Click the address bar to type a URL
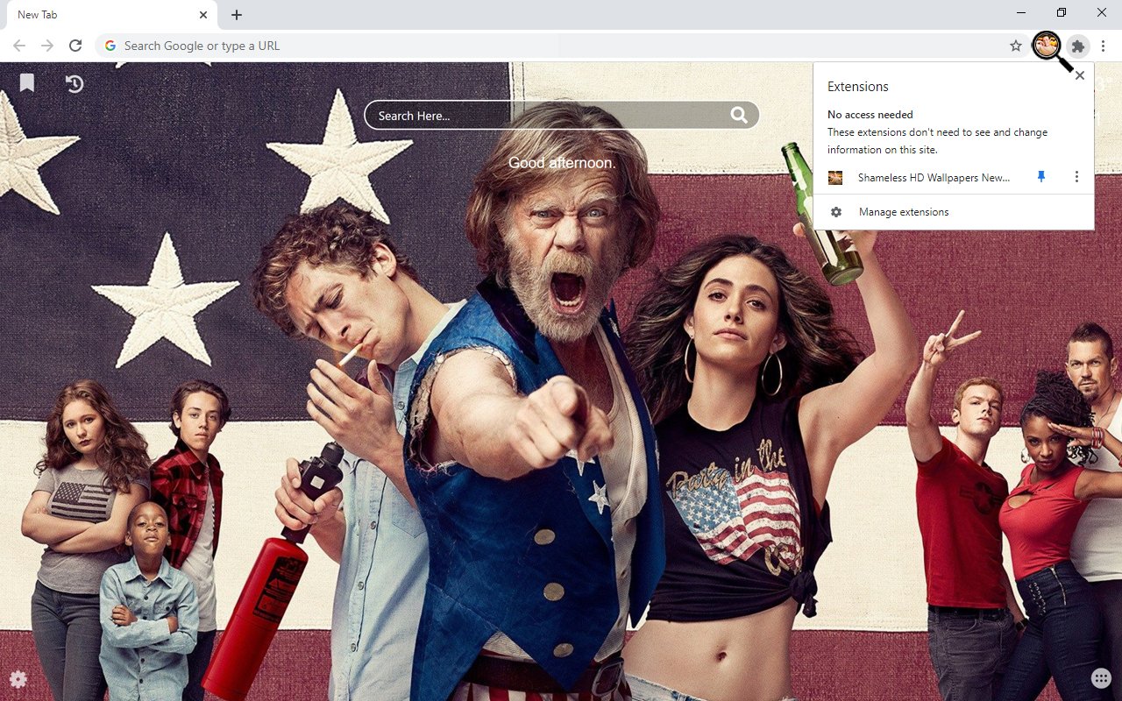The image size is (1122, 701). click(561, 46)
